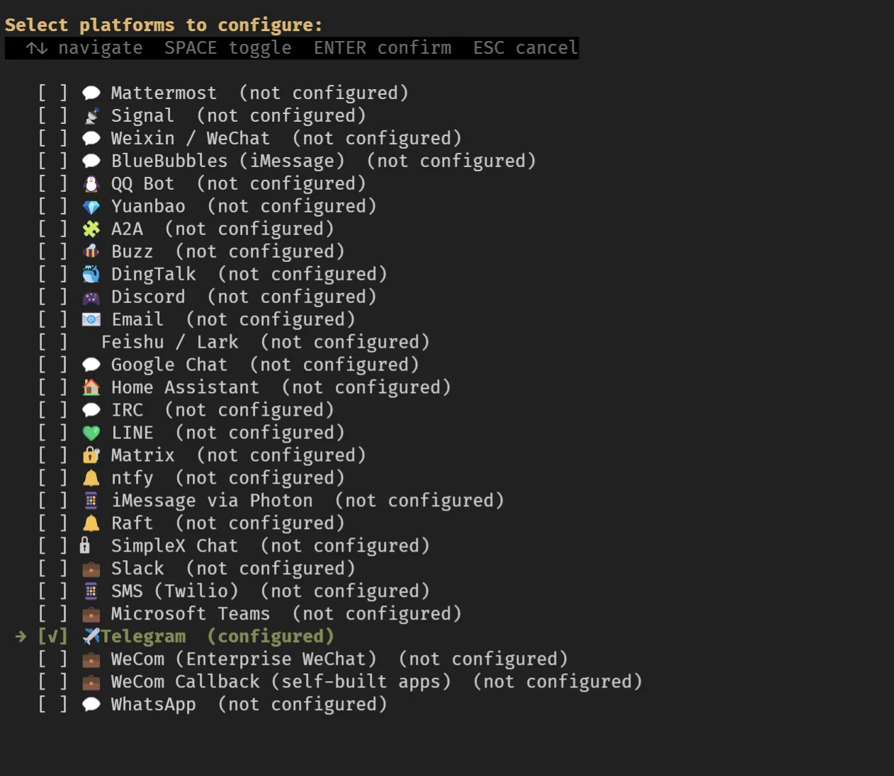Click the 'SMS (Twilio)' label
Screen dimensions: 894x776
tap(175, 591)
